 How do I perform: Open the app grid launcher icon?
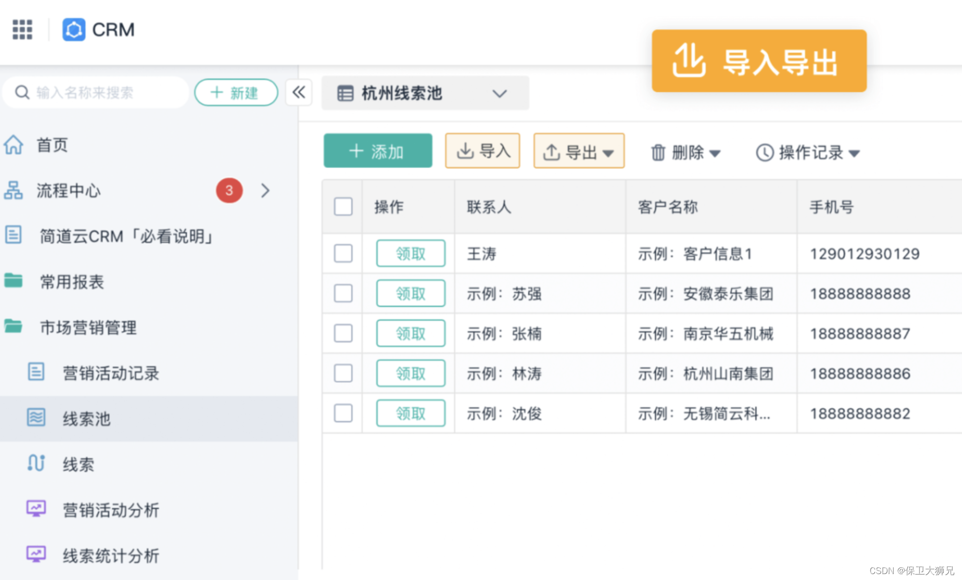pos(22,30)
